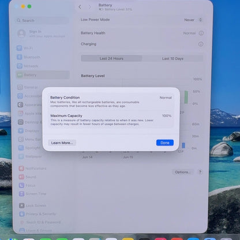Open the Wi-Fi settings icon in the sidebar

point(19,48)
